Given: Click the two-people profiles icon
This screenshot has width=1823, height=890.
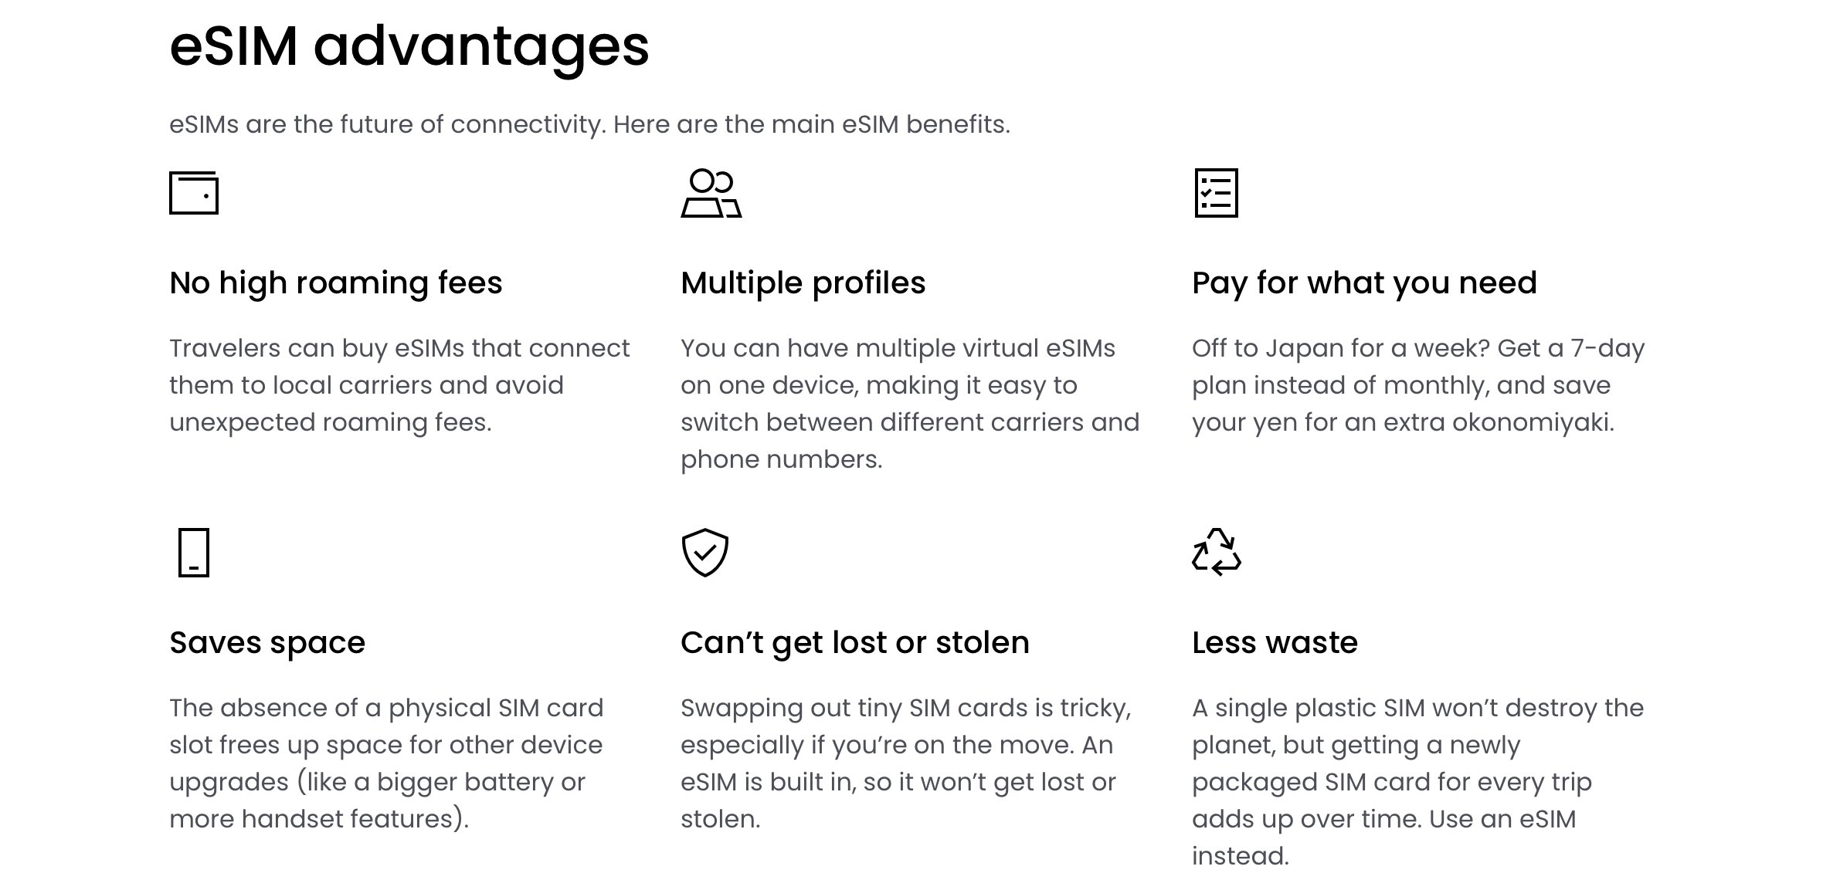Looking at the screenshot, I should pyautogui.click(x=711, y=193).
